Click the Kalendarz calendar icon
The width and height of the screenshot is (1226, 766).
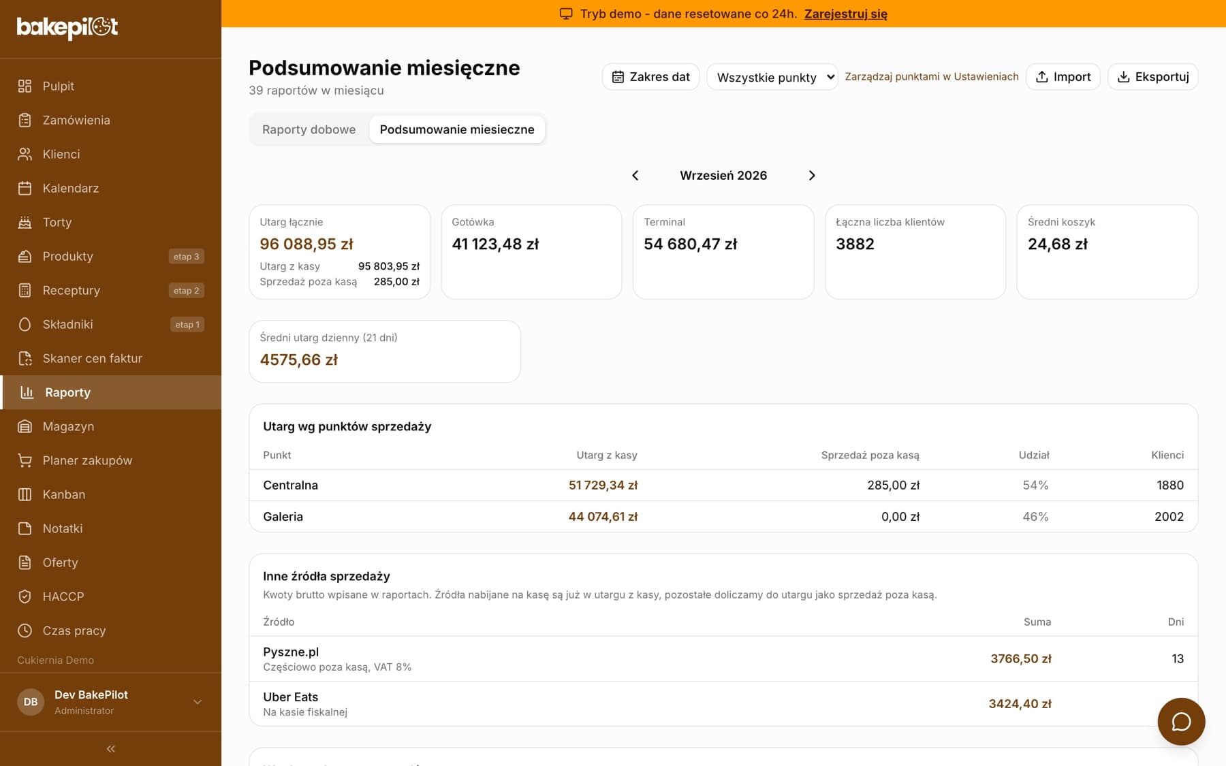point(25,188)
